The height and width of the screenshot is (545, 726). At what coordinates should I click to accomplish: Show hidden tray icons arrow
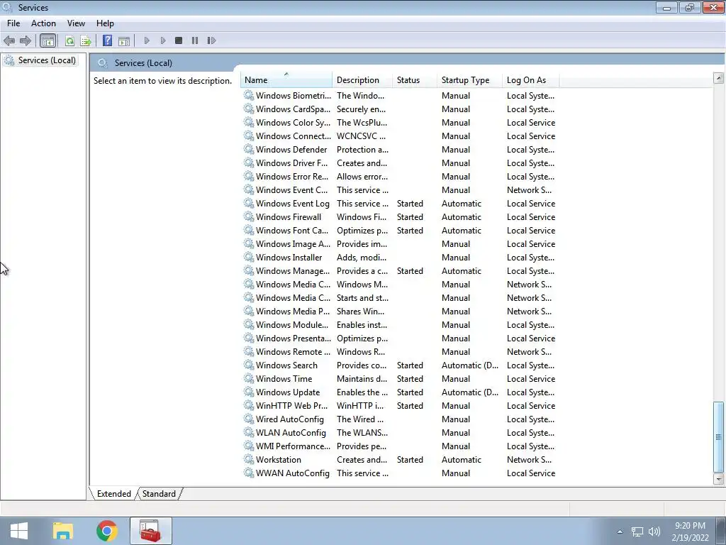620,532
